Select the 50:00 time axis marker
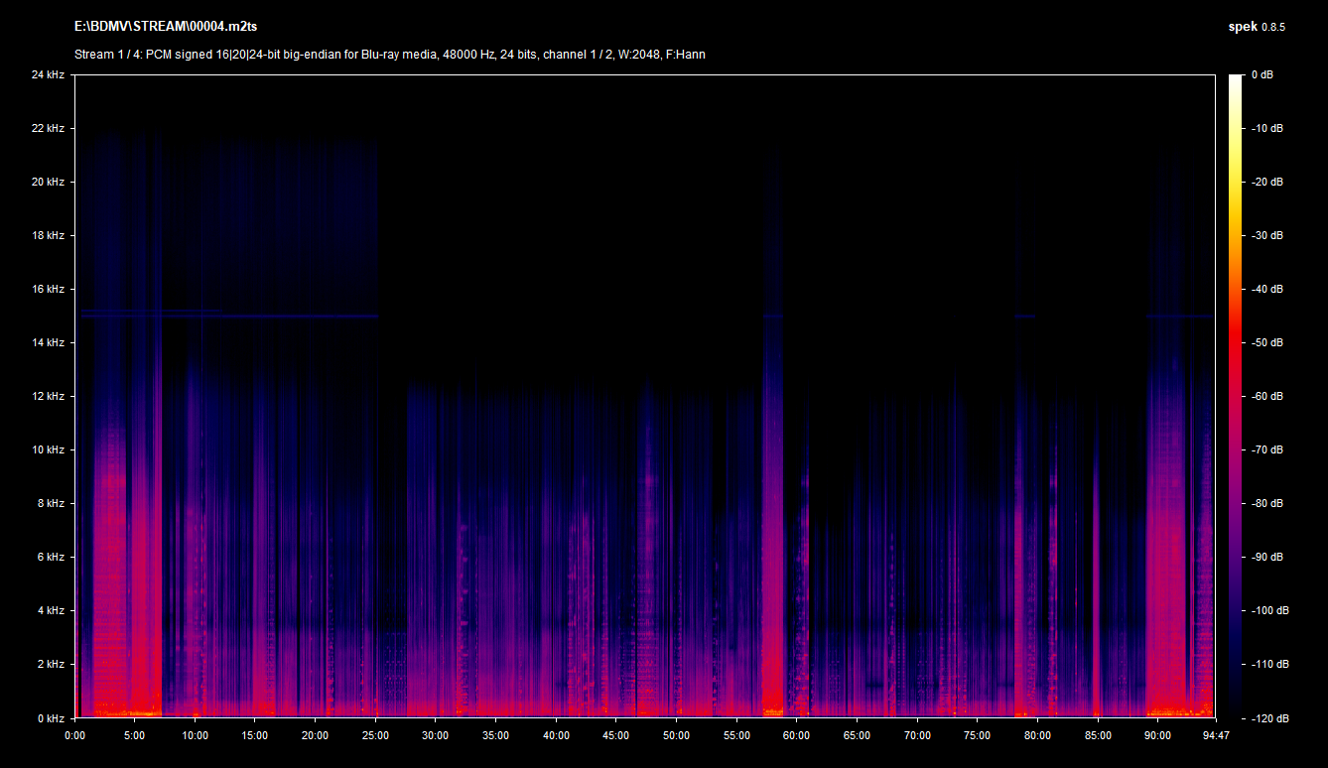 [x=676, y=735]
